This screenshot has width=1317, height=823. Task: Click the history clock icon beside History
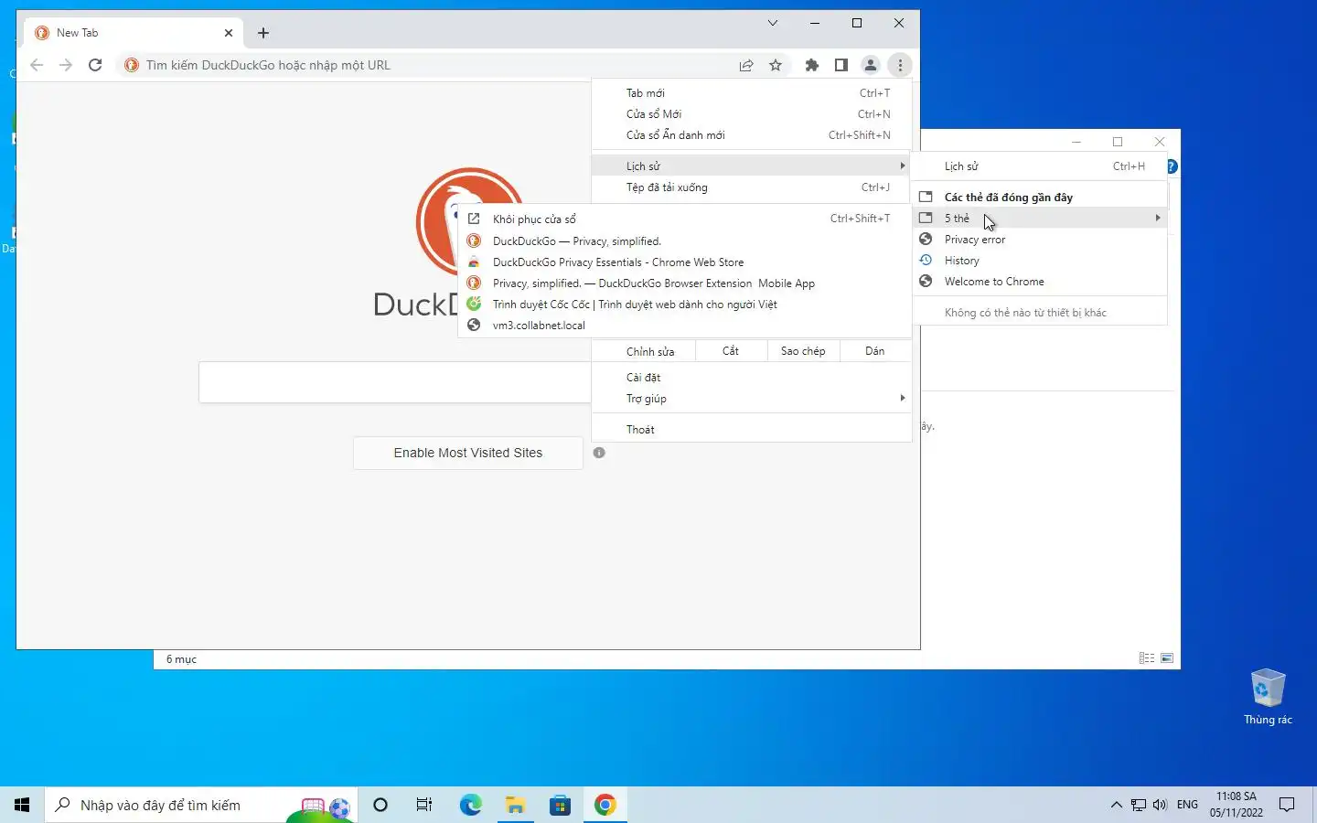tap(926, 260)
